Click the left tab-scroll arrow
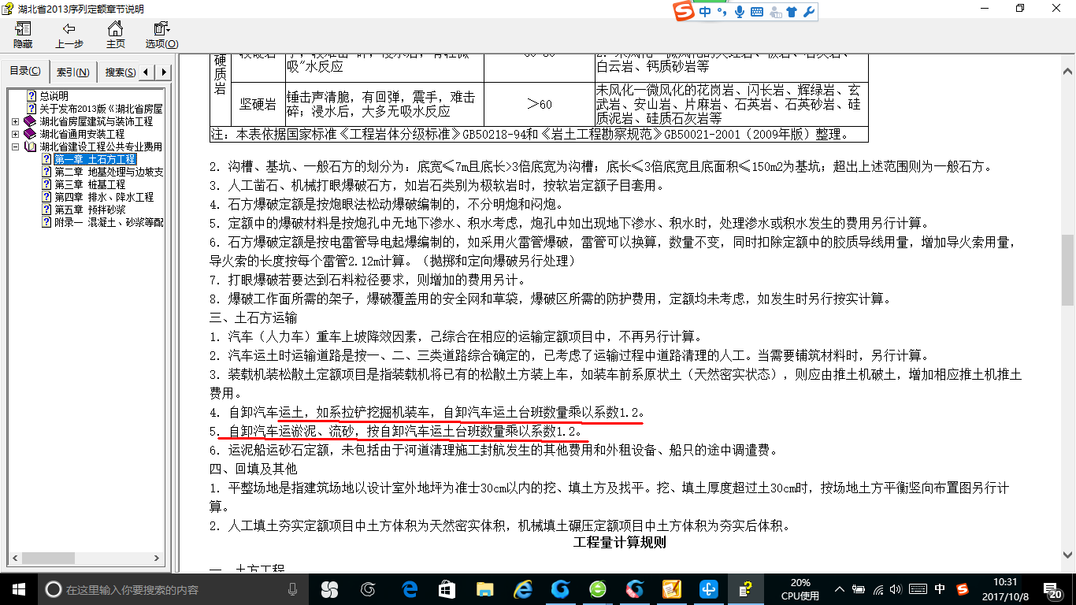1076x605 pixels. point(147,72)
